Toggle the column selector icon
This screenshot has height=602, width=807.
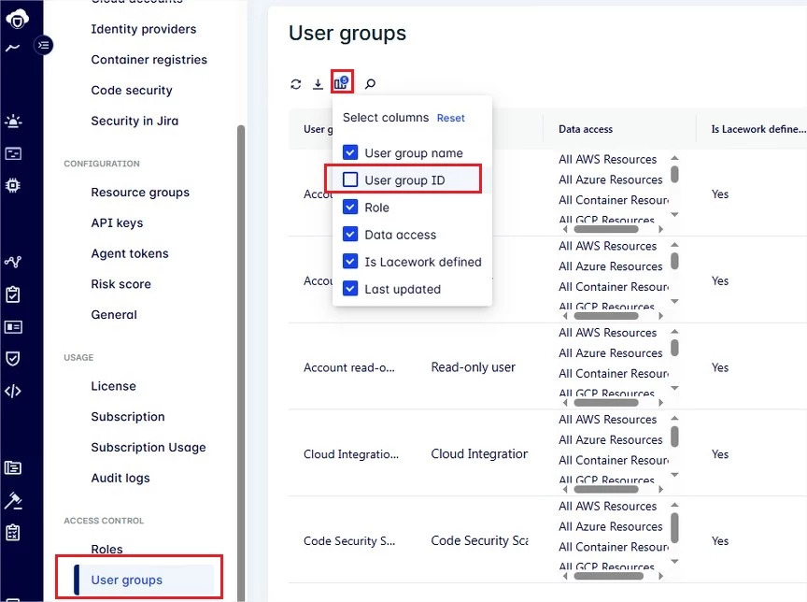click(341, 82)
